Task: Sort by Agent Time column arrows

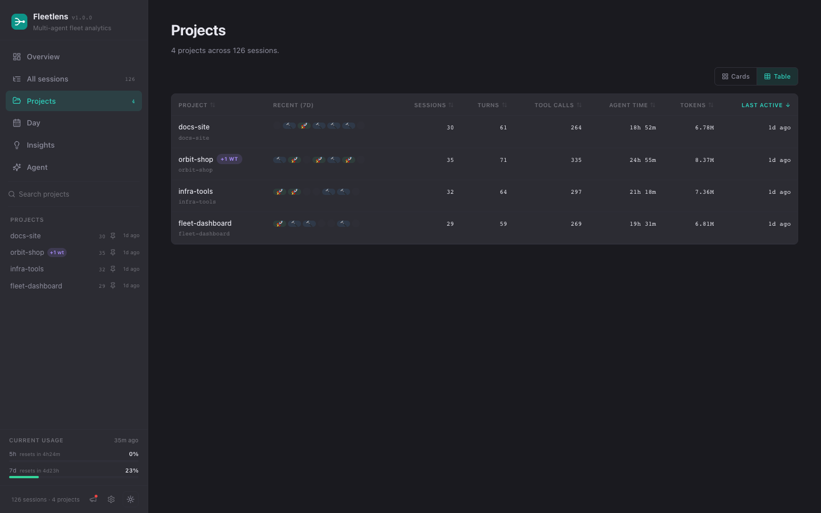Action: [x=653, y=105]
